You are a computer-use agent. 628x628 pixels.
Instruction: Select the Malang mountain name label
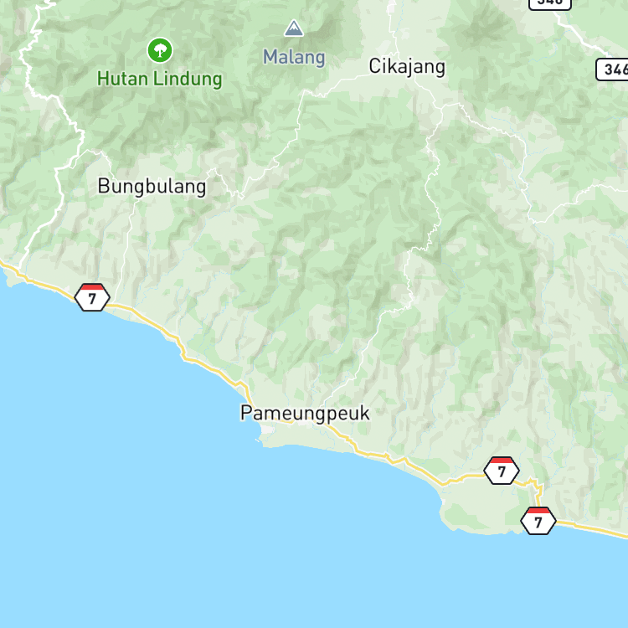294,57
